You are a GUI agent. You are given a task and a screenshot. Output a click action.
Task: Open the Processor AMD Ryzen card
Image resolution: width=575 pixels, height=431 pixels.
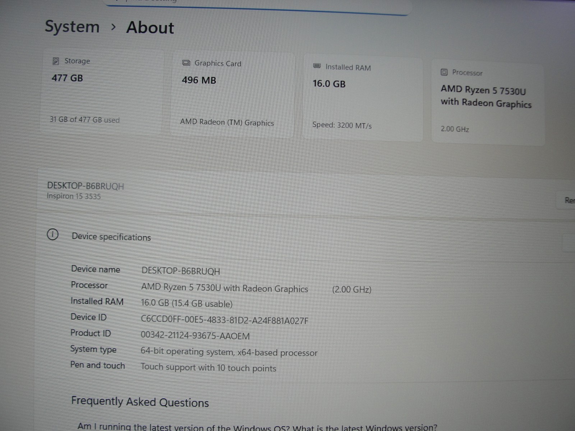(488, 102)
